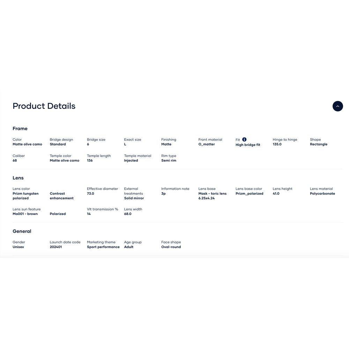Click the Solid mirror treatment value
349x349 pixels.
[134, 198]
